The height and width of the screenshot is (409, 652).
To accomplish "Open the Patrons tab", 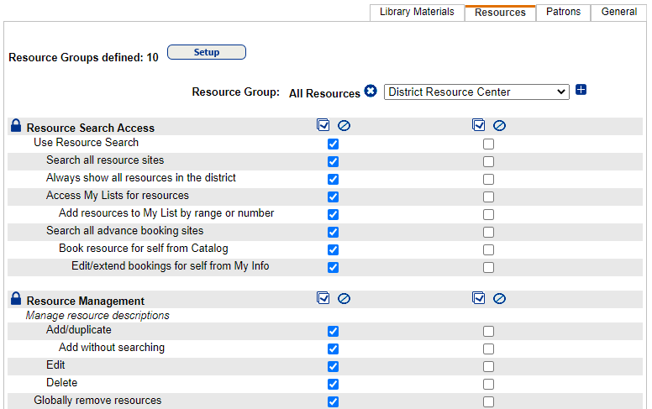I will [563, 12].
